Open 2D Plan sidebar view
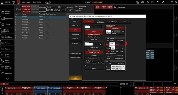Image resolution: width=178 pixels, height=95 pixels. coord(7,25)
